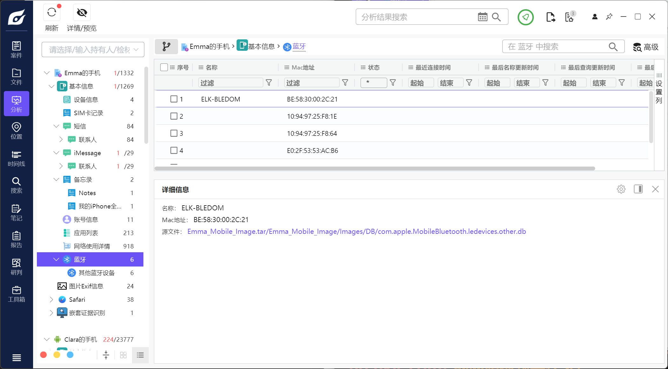The image size is (668, 369).
Task: Click the red color tag dot
Action: click(44, 355)
